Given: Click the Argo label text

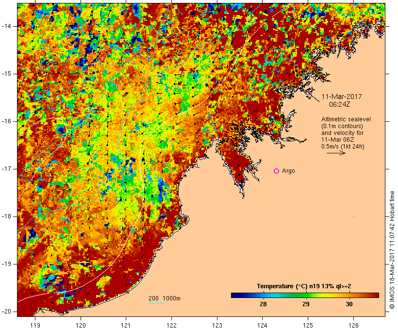Looking at the screenshot, I should click(x=288, y=171).
